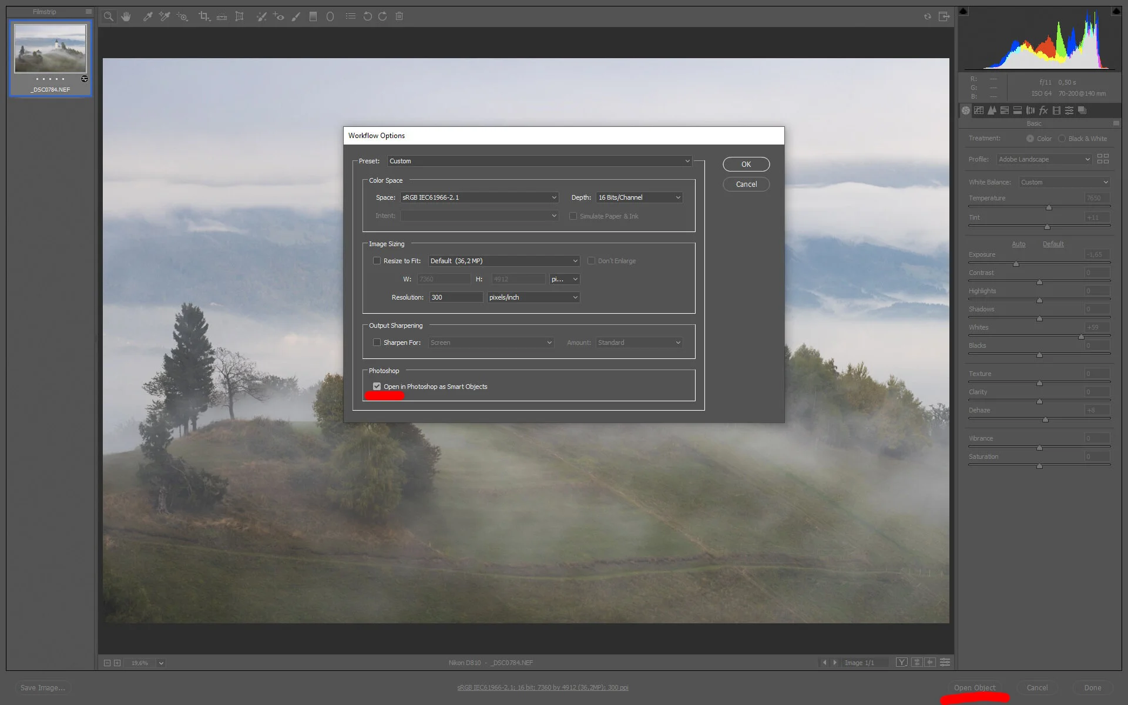Click the trash delete icon in toolbar
Viewport: 1128px width, 705px height.
point(399,16)
